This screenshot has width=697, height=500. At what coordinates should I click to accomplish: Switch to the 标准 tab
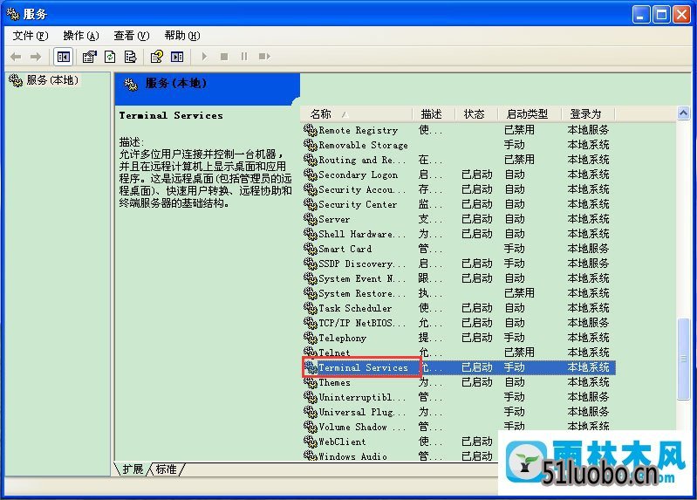click(167, 469)
